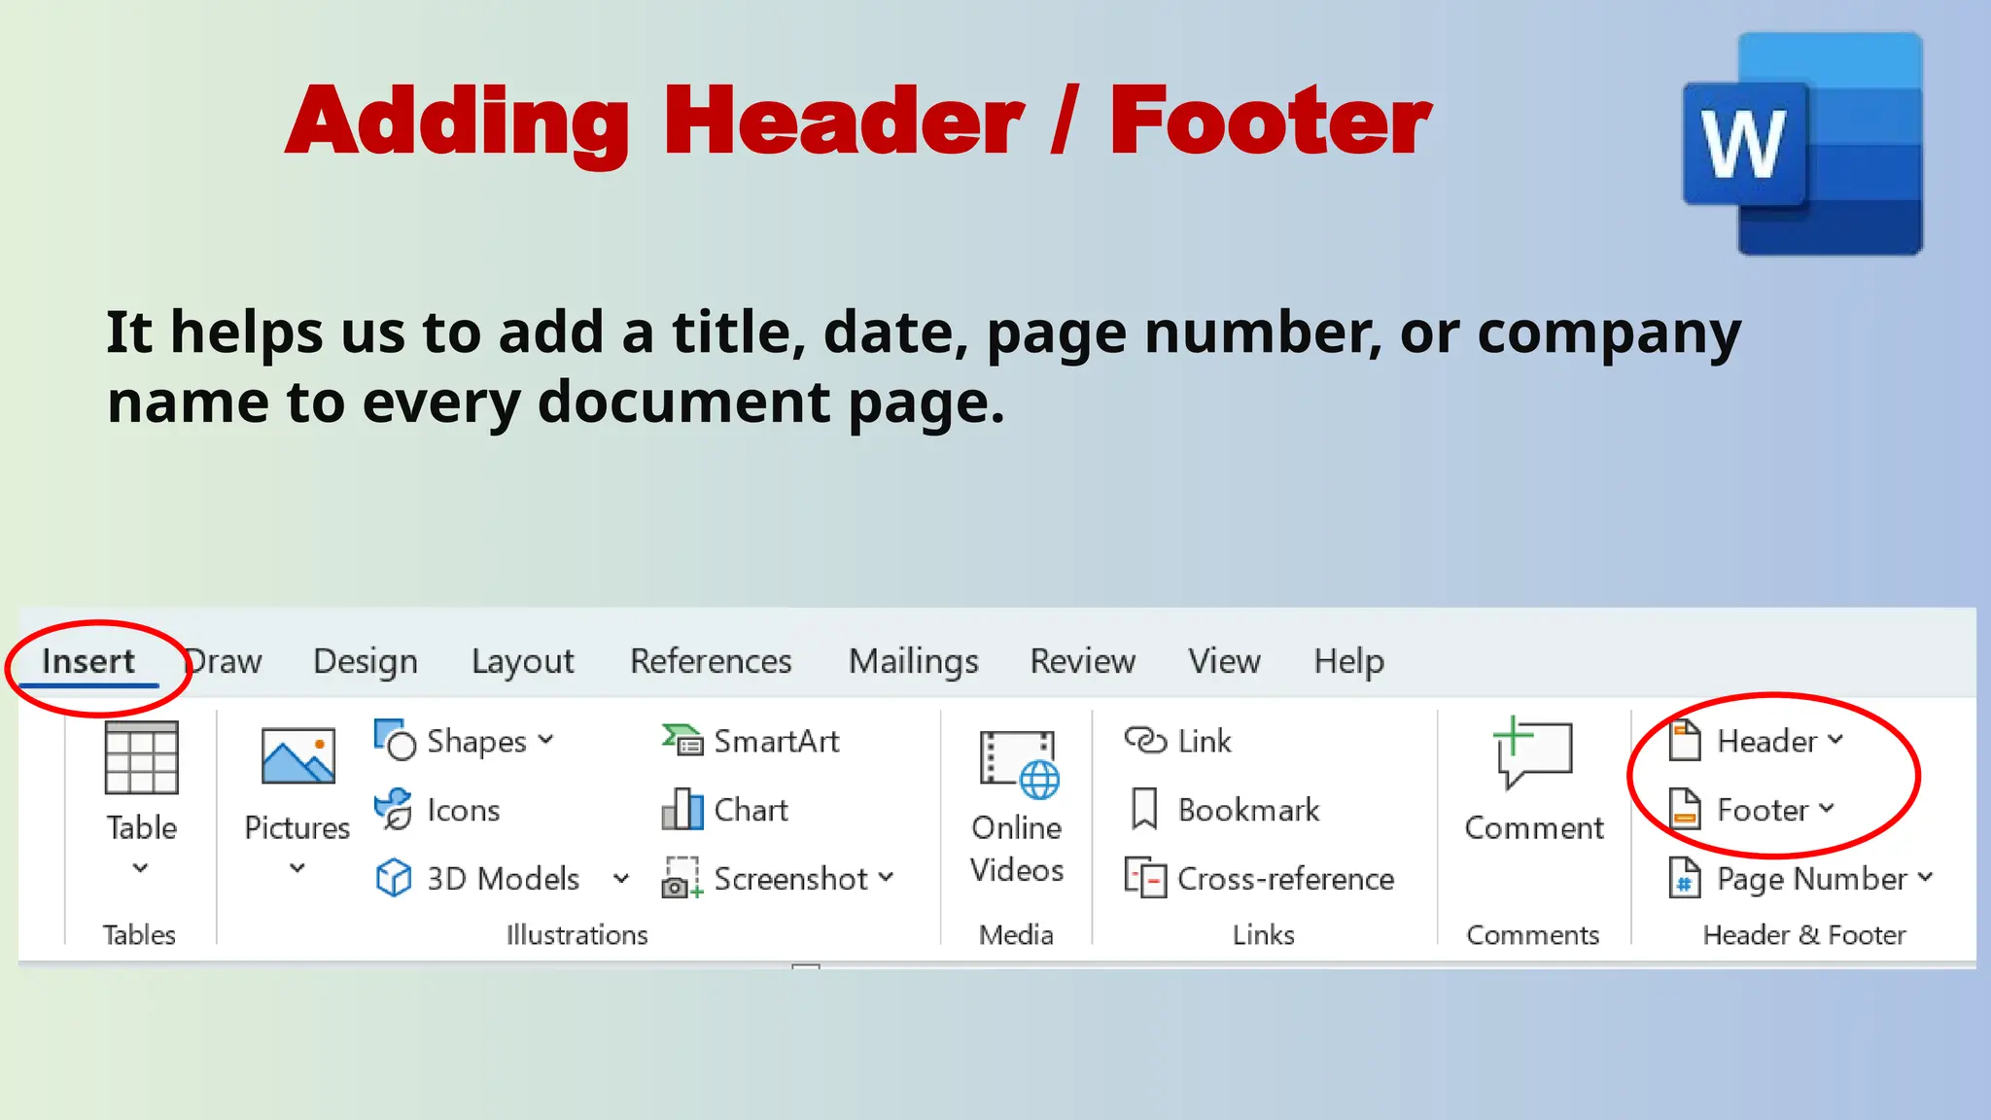Switch to the Draw tab
The height and width of the screenshot is (1120, 1991).
(x=224, y=661)
